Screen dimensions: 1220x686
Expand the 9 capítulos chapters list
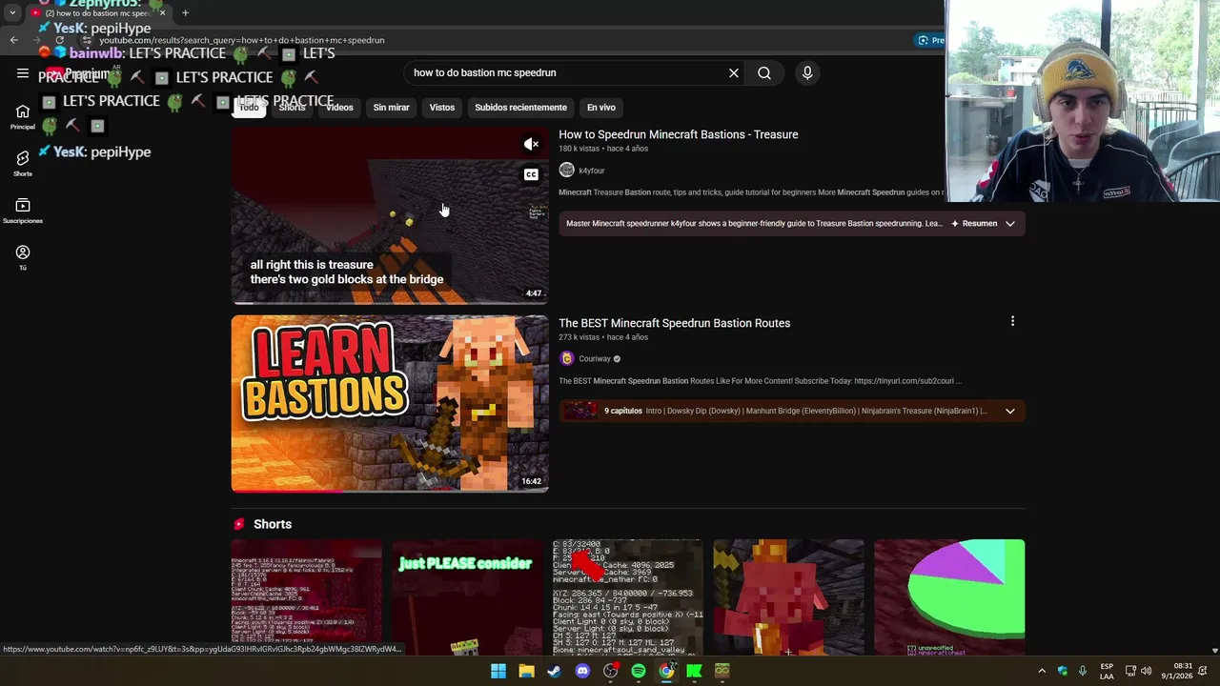[1010, 412]
